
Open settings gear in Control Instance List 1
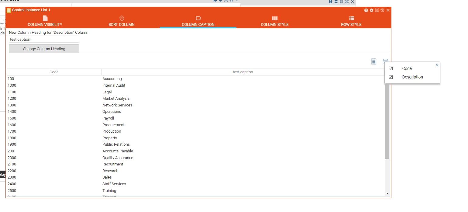pos(371,10)
